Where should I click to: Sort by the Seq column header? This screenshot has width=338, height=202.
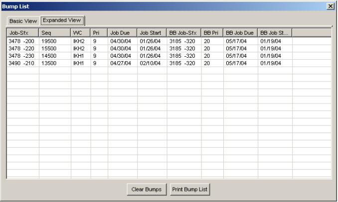55,33
